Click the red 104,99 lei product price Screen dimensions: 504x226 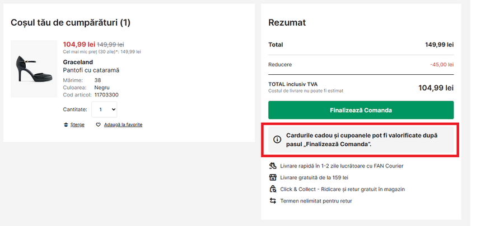79,44
